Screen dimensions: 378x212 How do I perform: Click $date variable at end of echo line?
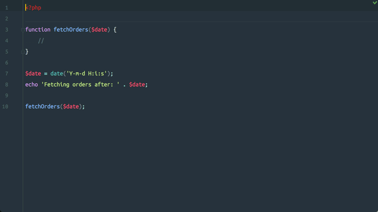(137, 85)
